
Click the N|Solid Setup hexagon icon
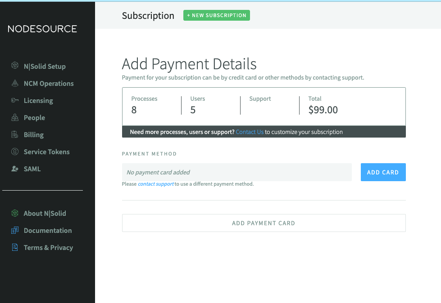(x=14, y=66)
